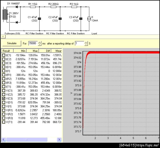This screenshot has width=160, height=148.
Task: Select the I1 current source symbol
Action: click(89, 19)
